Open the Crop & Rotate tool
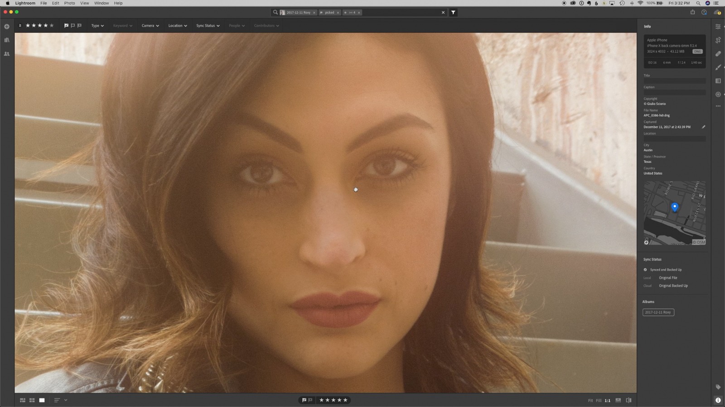 click(x=718, y=40)
